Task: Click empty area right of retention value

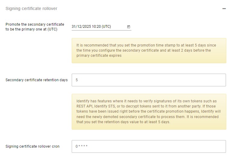Action: tap(151, 80)
